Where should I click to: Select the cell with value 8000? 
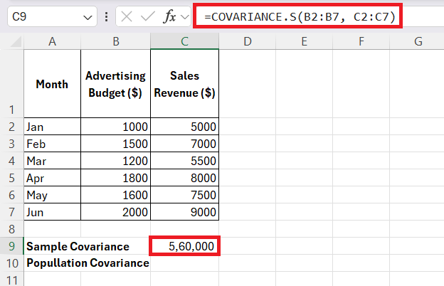[x=184, y=178]
